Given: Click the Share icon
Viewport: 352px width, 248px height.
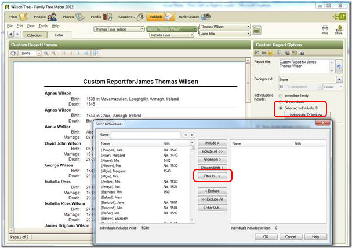Looking at the screenshot, I should click(x=339, y=29).
